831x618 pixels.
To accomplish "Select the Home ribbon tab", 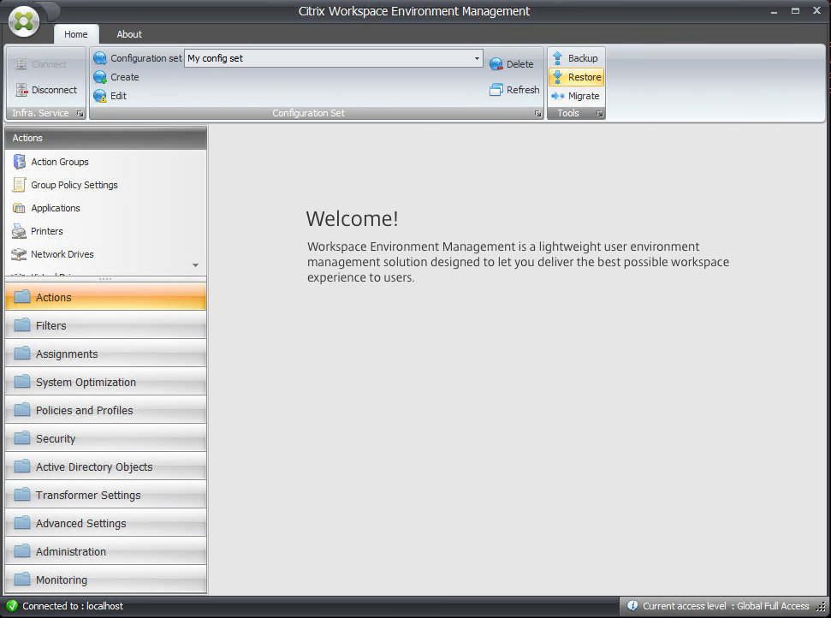I will 76,34.
